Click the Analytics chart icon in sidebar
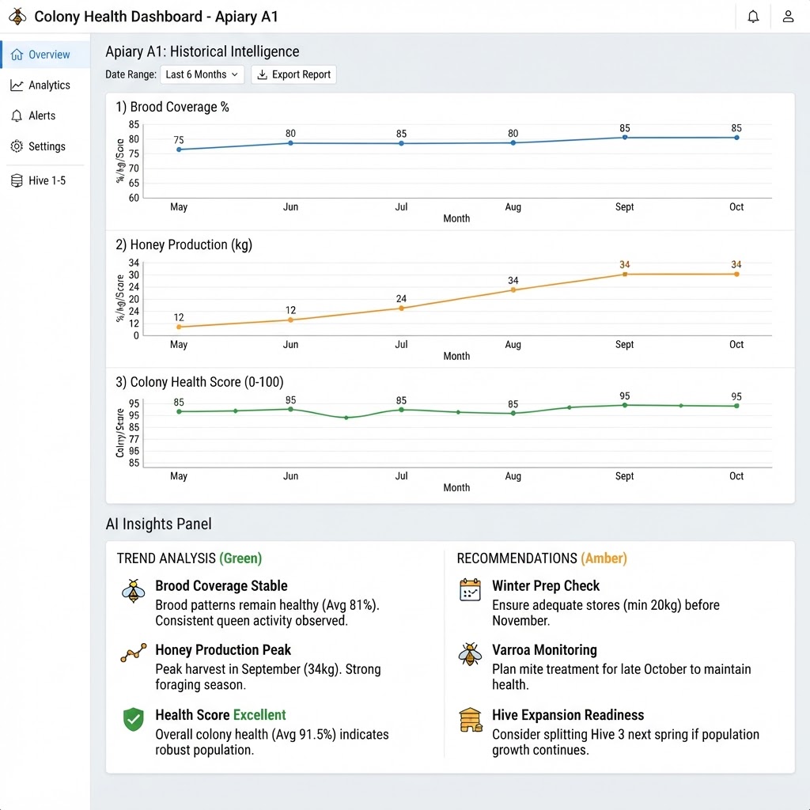The height and width of the screenshot is (810, 810). point(17,85)
